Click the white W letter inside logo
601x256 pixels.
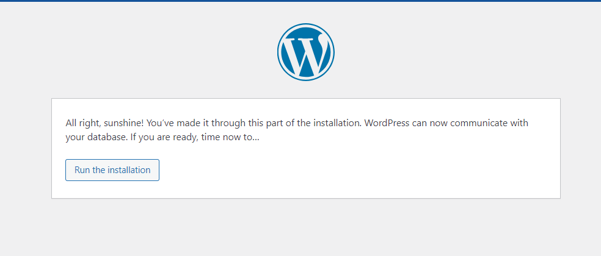(306, 54)
